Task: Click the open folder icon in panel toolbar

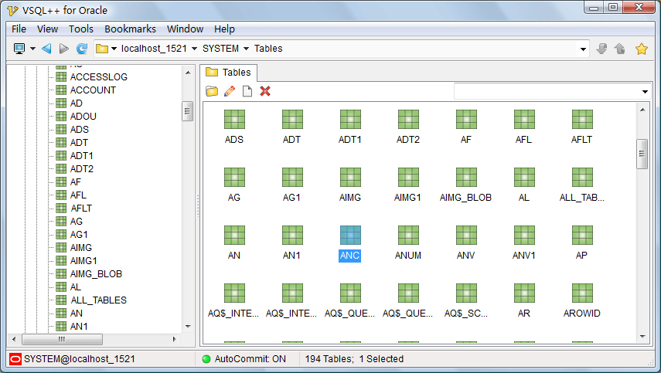Action: point(212,91)
